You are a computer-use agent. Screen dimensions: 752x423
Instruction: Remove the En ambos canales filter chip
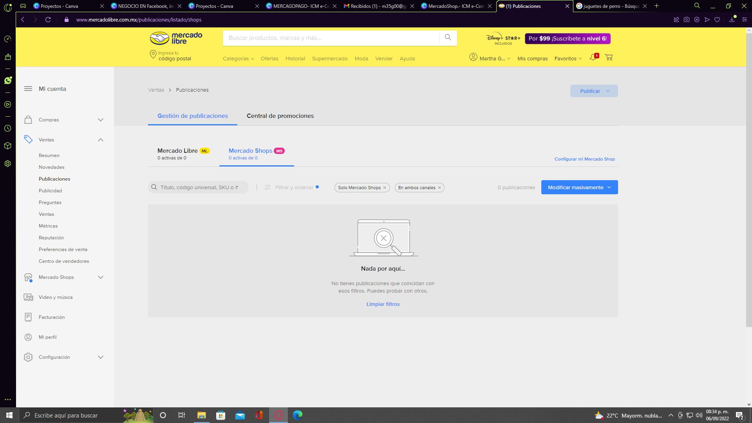tap(439, 188)
